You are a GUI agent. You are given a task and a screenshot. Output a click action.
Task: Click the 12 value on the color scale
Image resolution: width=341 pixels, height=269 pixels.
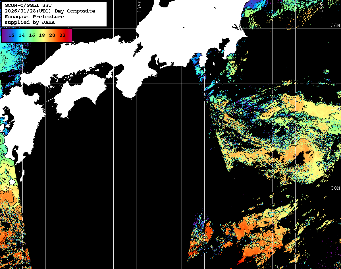pyautogui.click(x=12, y=36)
